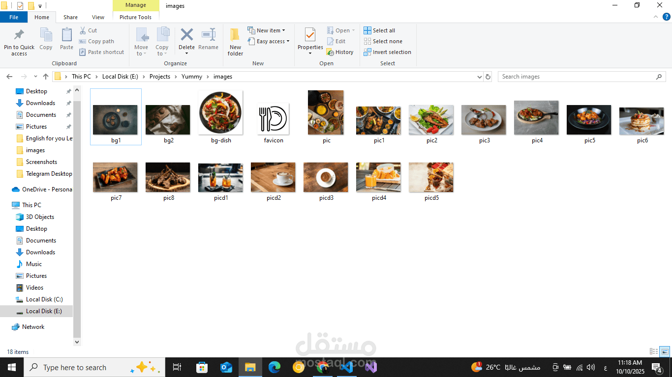Select the bg-dish image thumbnail
The height and width of the screenshot is (377, 672).
221,112
